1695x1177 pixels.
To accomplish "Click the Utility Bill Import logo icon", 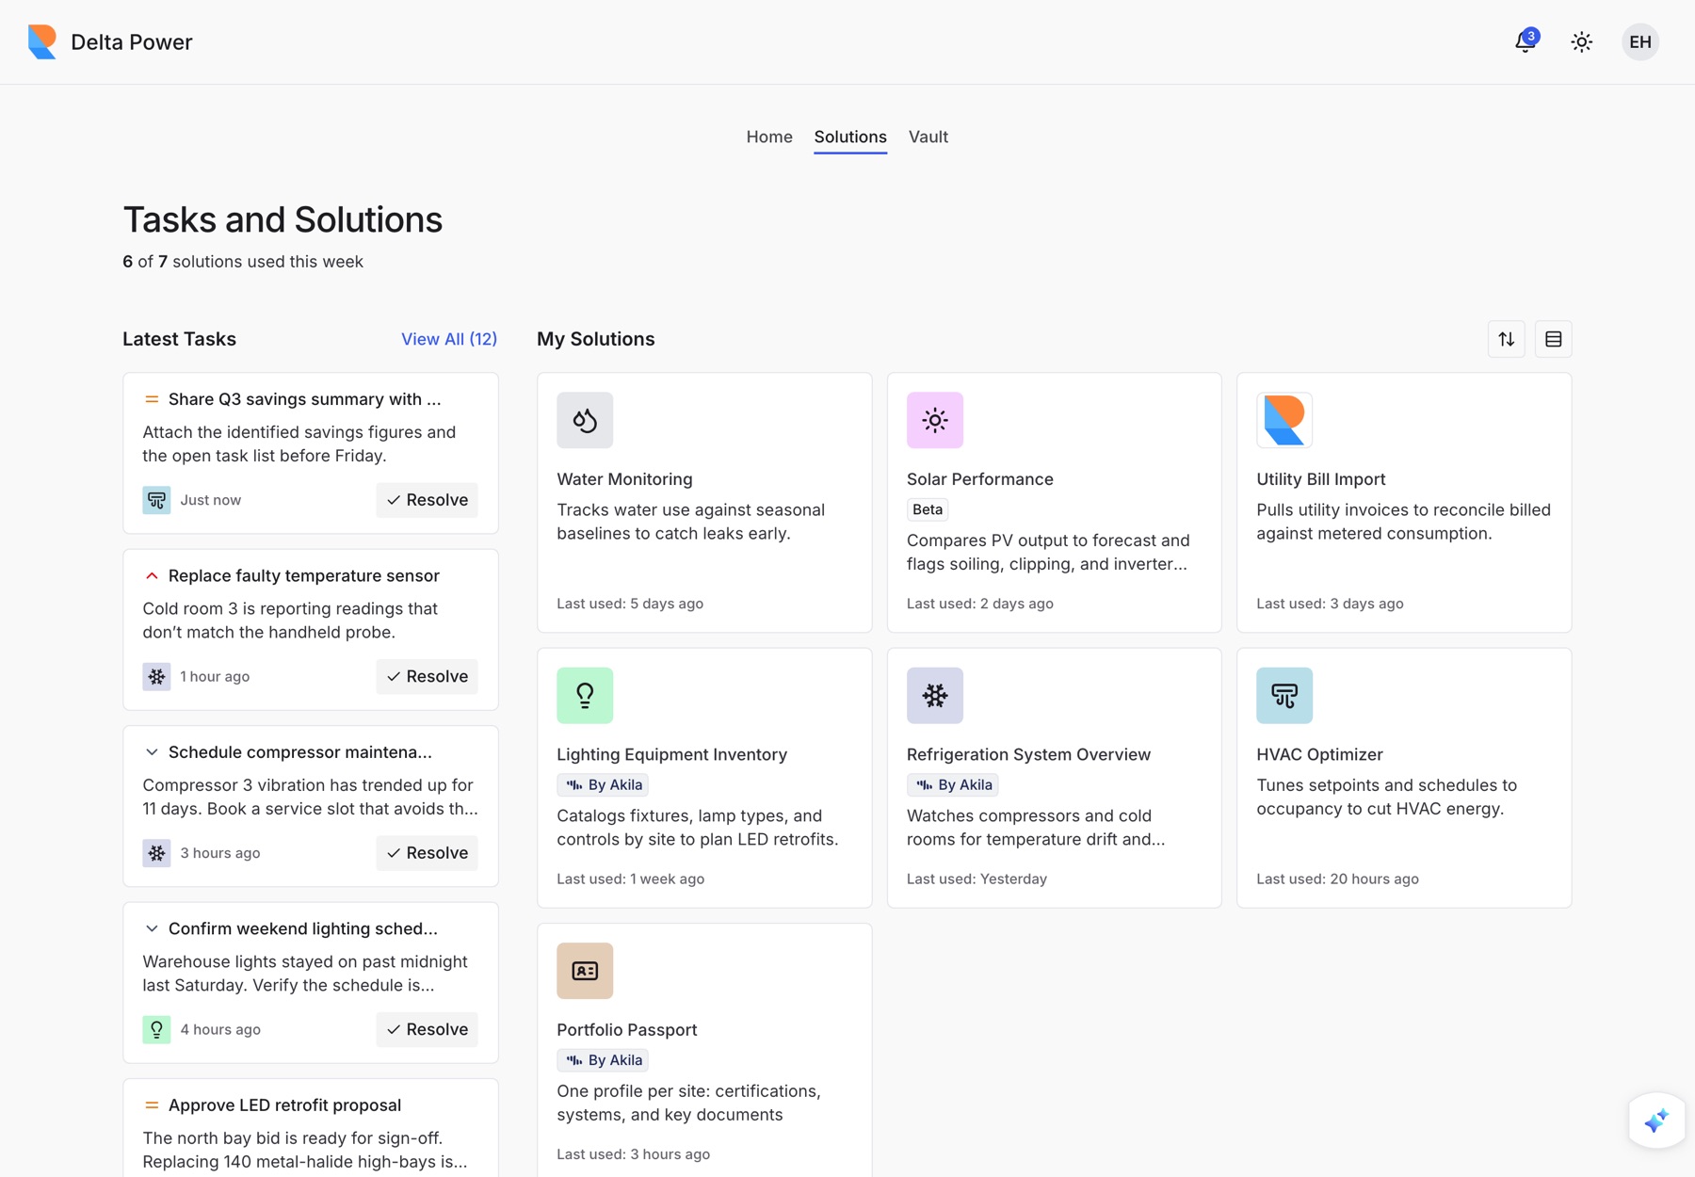I will pyautogui.click(x=1284, y=420).
